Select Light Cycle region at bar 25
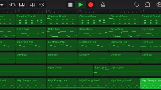 70,71
